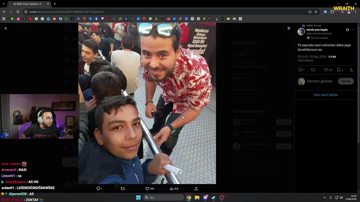Image resolution: width=360 pixels, height=202 pixels.
Task: Show hidden system tray icons
Action: [324, 198]
